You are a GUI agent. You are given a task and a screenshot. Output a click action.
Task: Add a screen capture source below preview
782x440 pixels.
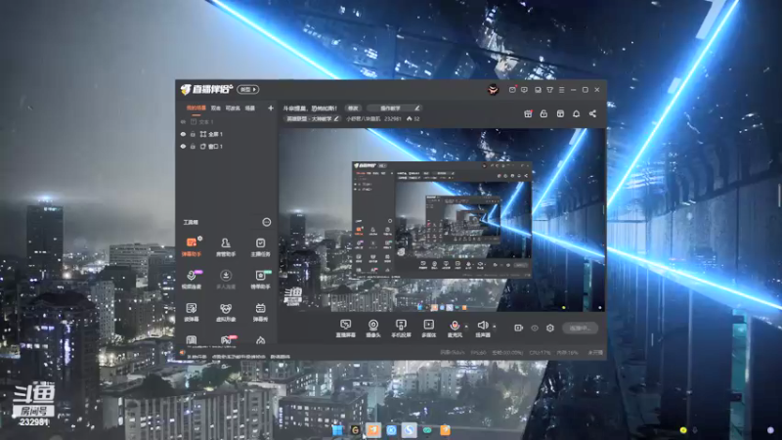(x=345, y=329)
